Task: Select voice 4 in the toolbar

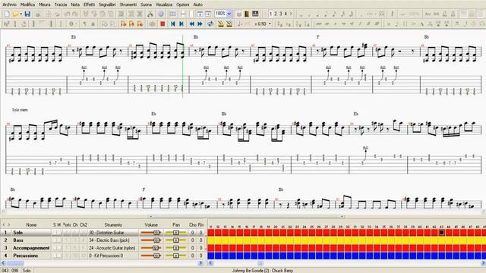Action: [286, 14]
